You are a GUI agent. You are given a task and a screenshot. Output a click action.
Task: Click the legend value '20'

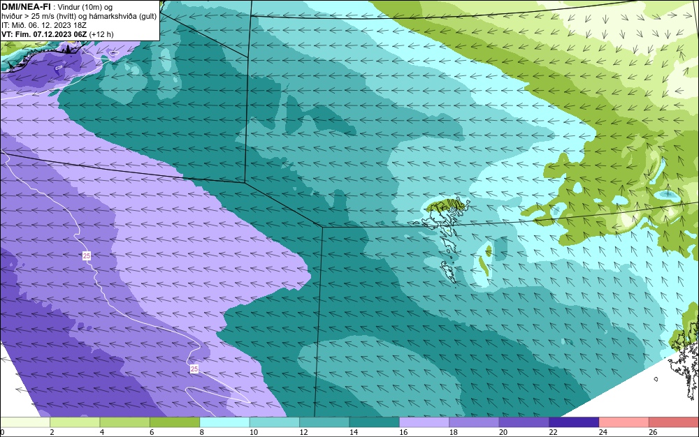point(503,432)
